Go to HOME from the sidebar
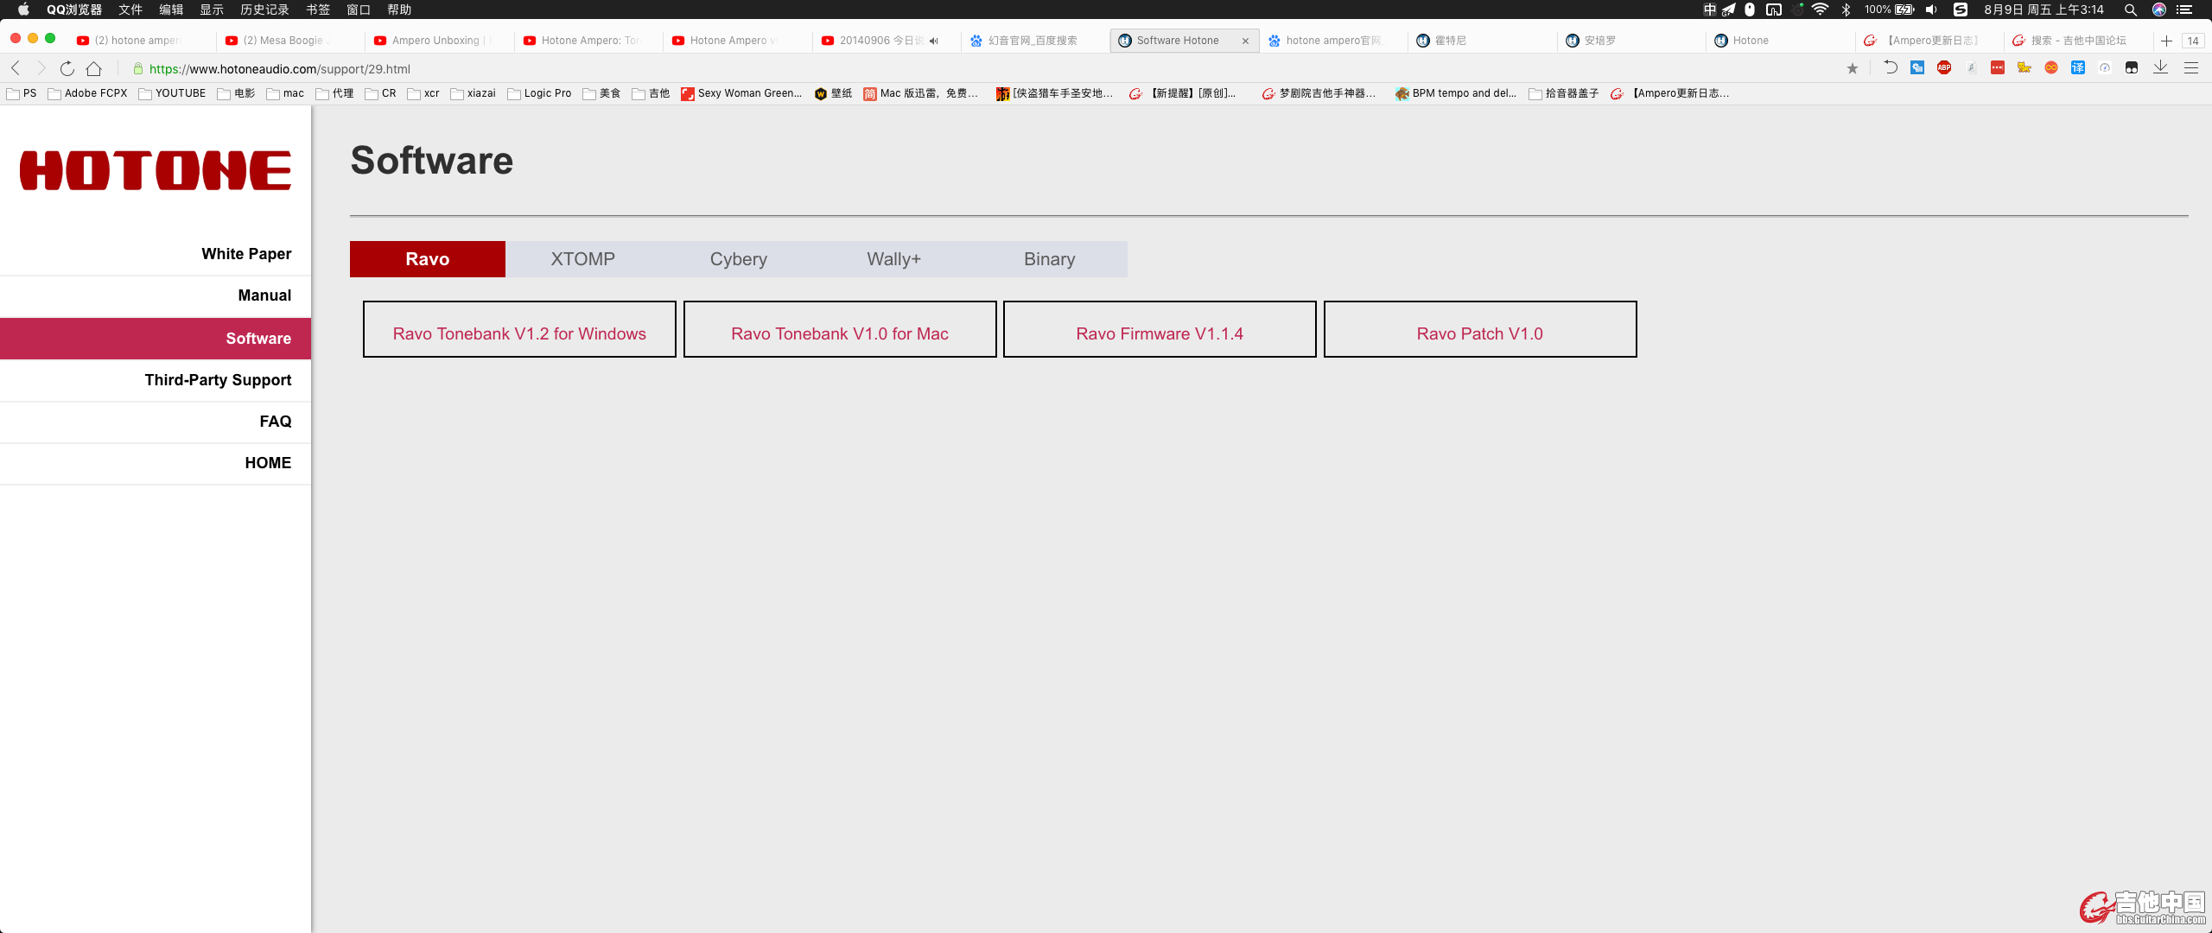 [x=156, y=463]
